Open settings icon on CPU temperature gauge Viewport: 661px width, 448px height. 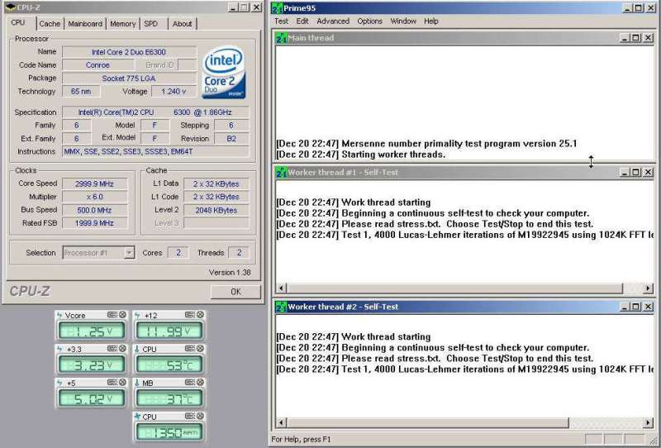tap(190, 349)
